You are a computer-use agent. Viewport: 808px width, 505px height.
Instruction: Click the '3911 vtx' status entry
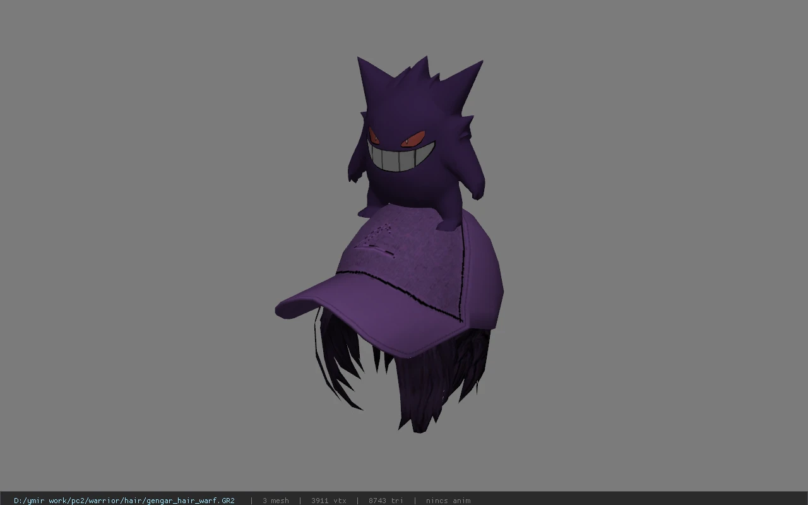(x=328, y=501)
